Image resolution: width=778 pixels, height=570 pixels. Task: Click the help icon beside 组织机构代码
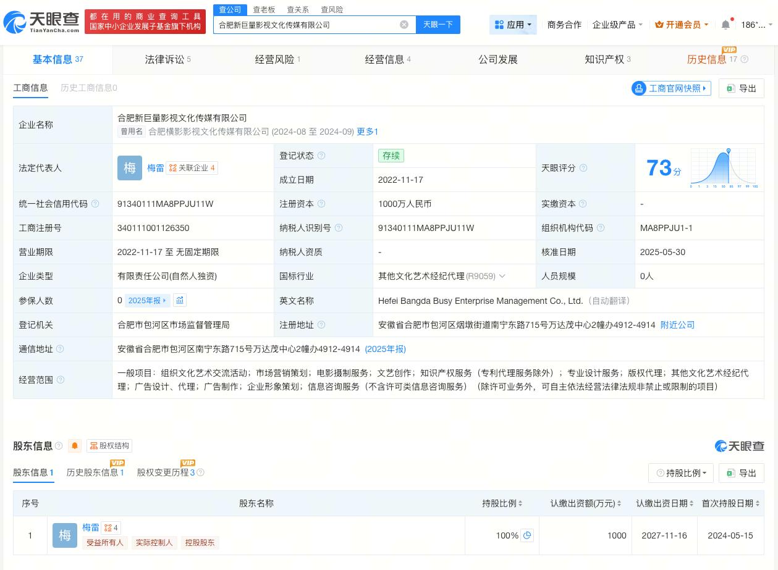pos(601,228)
